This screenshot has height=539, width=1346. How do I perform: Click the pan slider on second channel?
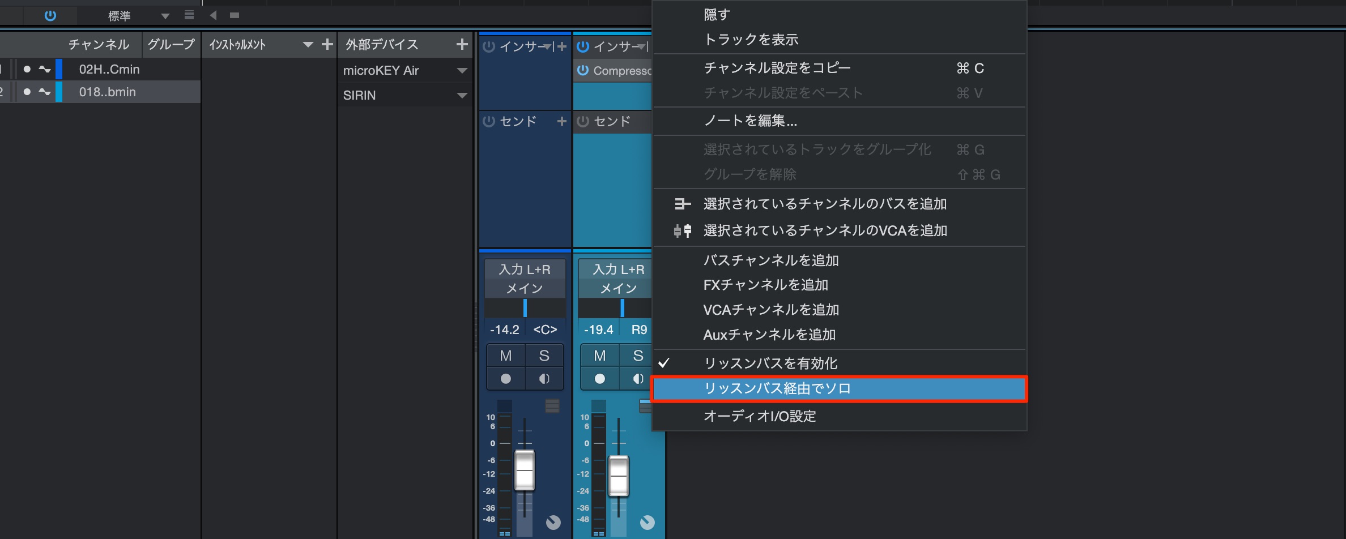pyautogui.click(x=615, y=308)
